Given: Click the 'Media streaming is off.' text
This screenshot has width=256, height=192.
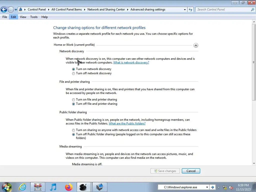Looking at the screenshot, I should pyautogui.click(x=87, y=164).
